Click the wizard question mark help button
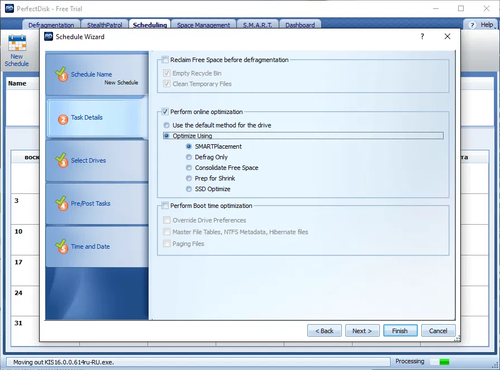The width and height of the screenshot is (500, 370). pos(422,36)
